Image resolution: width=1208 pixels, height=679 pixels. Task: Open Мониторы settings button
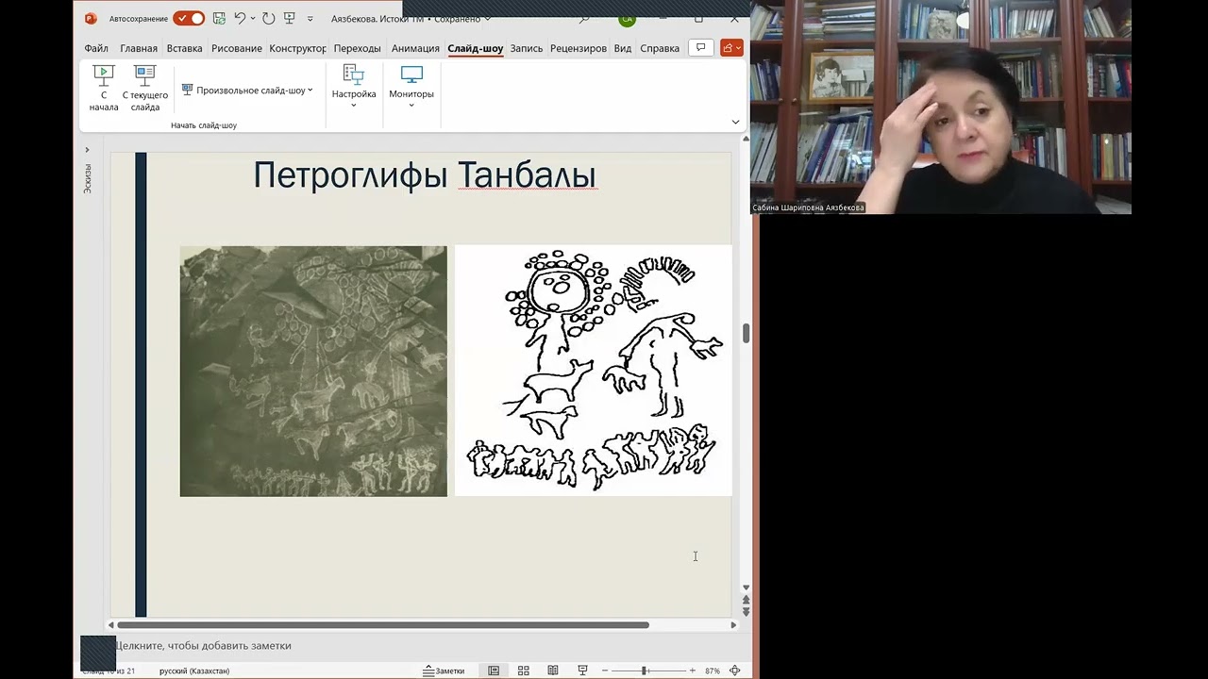411,87
